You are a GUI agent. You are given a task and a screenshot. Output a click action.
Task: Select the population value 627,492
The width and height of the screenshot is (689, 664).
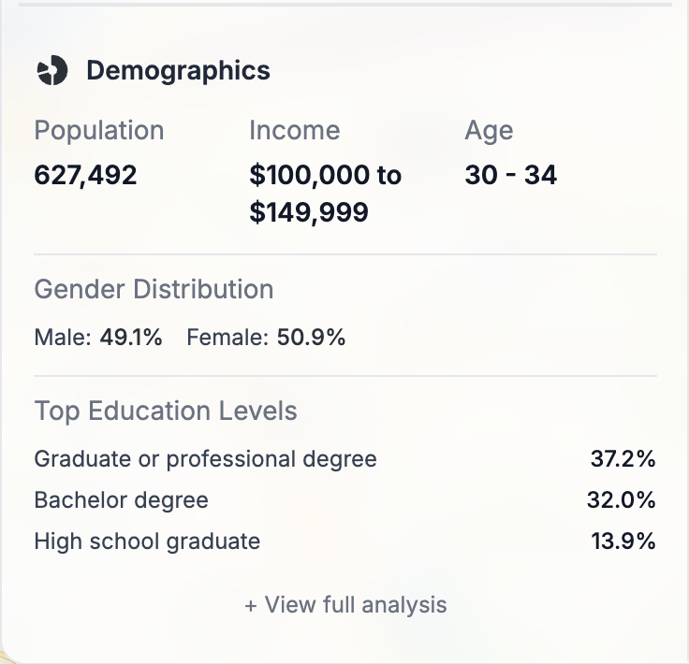pos(85,175)
